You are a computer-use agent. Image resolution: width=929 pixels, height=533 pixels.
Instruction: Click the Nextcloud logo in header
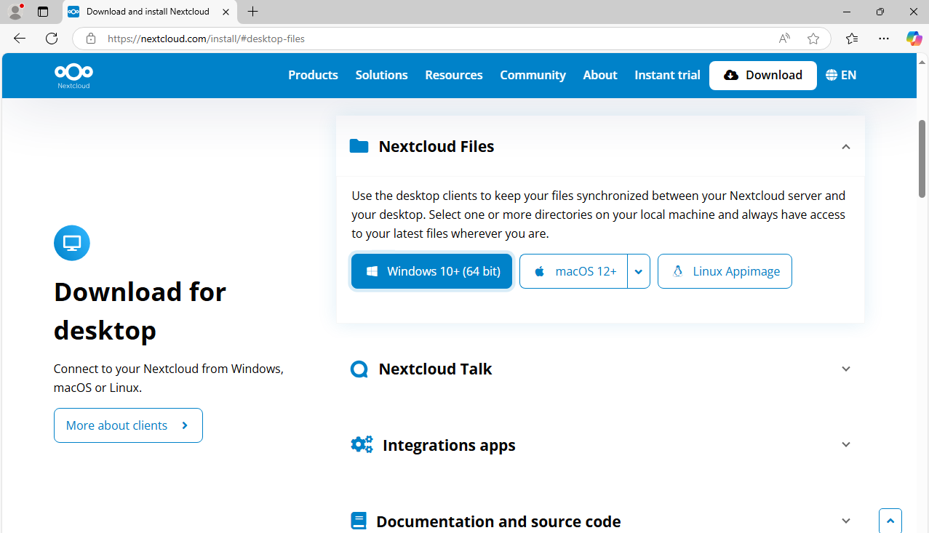(73, 76)
